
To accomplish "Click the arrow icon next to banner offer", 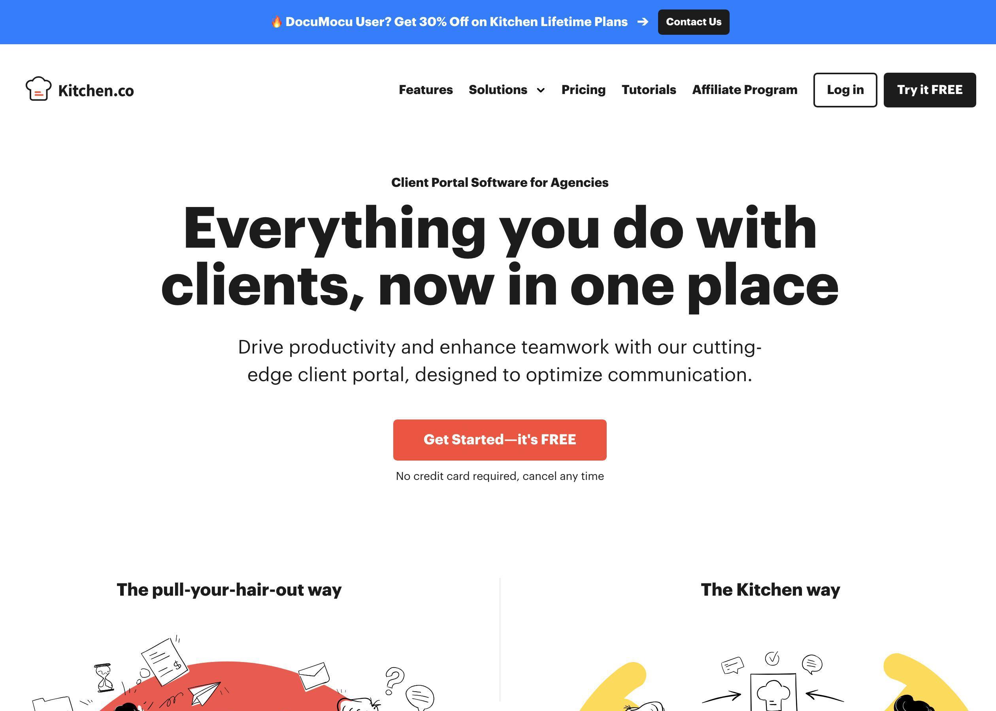I will click(643, 22).
